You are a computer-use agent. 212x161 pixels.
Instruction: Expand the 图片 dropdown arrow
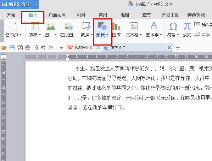coord(55,35)
